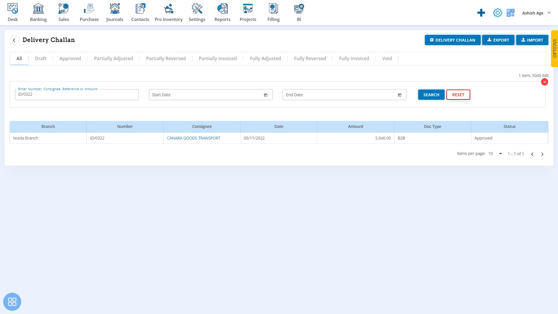558x314 pixels.
Task: Click the DELIVERY CHALLAN button
Action: (452, 40)
